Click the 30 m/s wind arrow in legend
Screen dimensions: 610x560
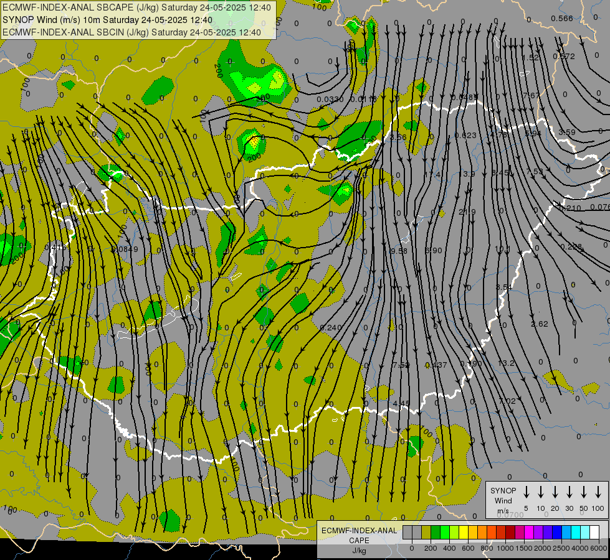click(569, 492)
